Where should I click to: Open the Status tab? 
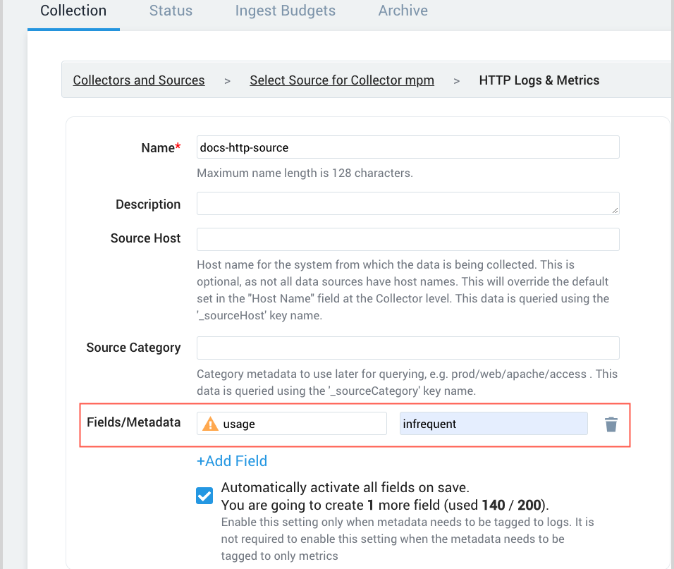(x=171, y=11)
